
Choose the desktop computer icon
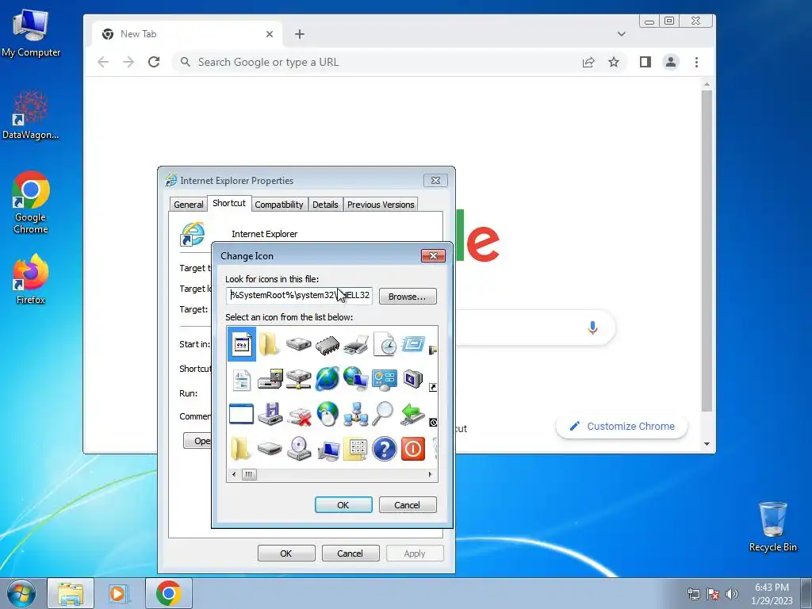[x=328, y=450]
